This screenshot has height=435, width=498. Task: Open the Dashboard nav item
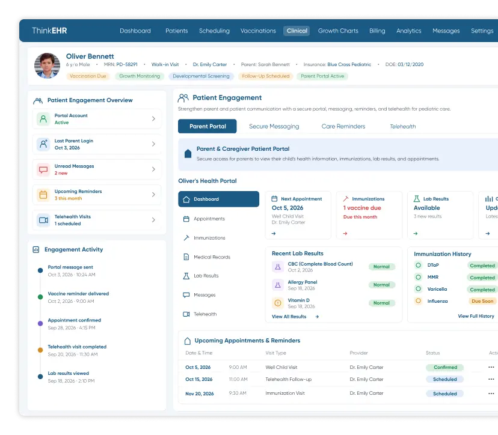click(x=135, y=31)
